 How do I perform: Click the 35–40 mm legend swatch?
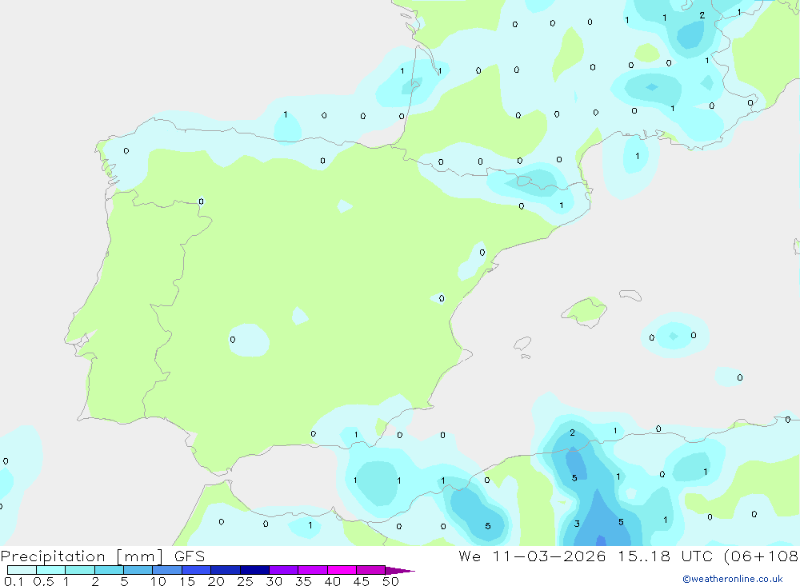click(x=313, y=570)
